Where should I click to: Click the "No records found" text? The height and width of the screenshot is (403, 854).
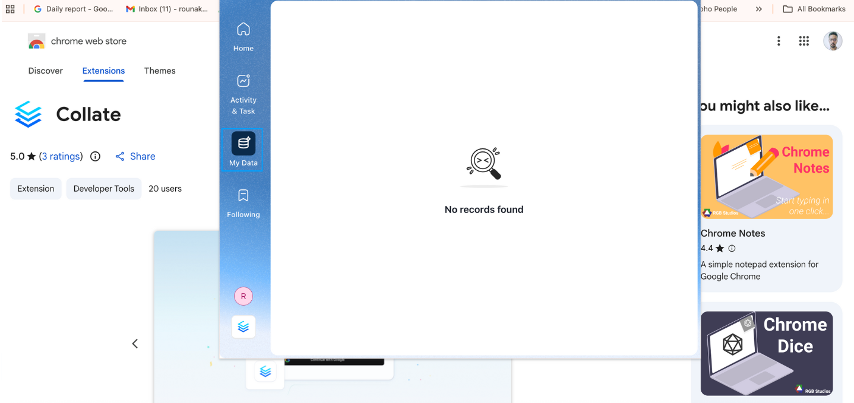pos(484,210)
